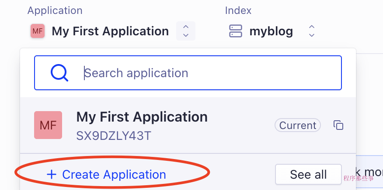This screenshot has height=190, width=383.
Task: Click the Current badge
Action: tap(298, 126)
